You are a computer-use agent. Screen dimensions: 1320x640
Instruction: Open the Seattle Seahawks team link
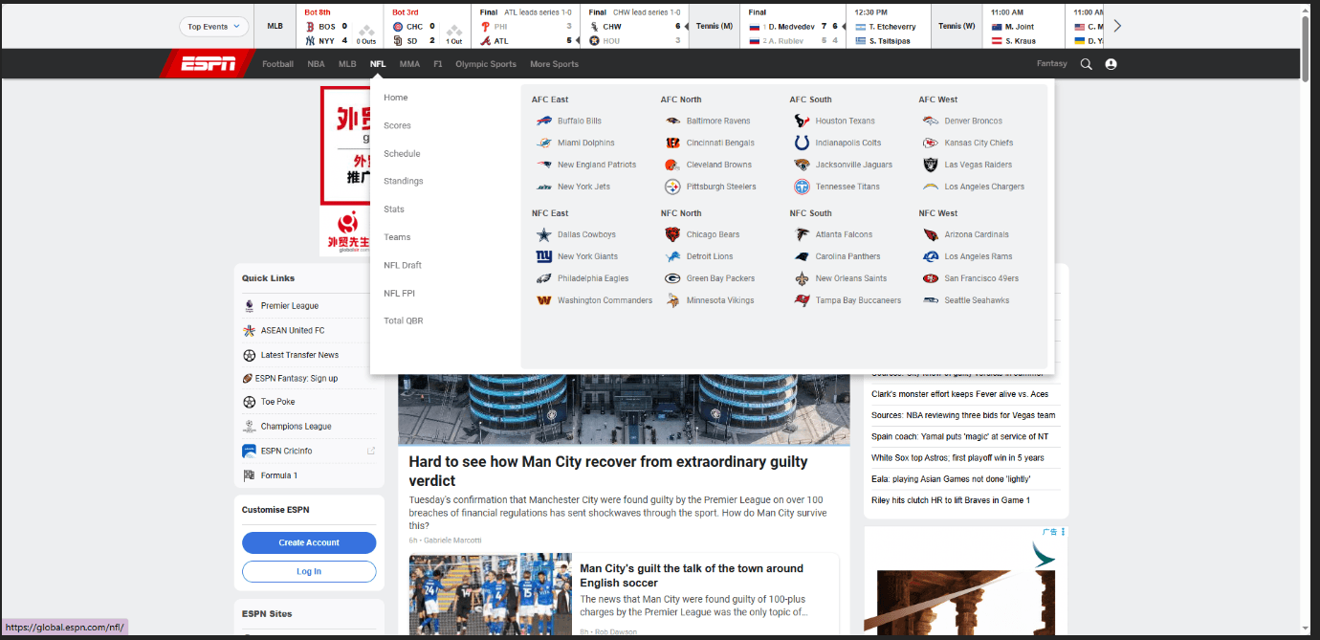pos(977,300)
